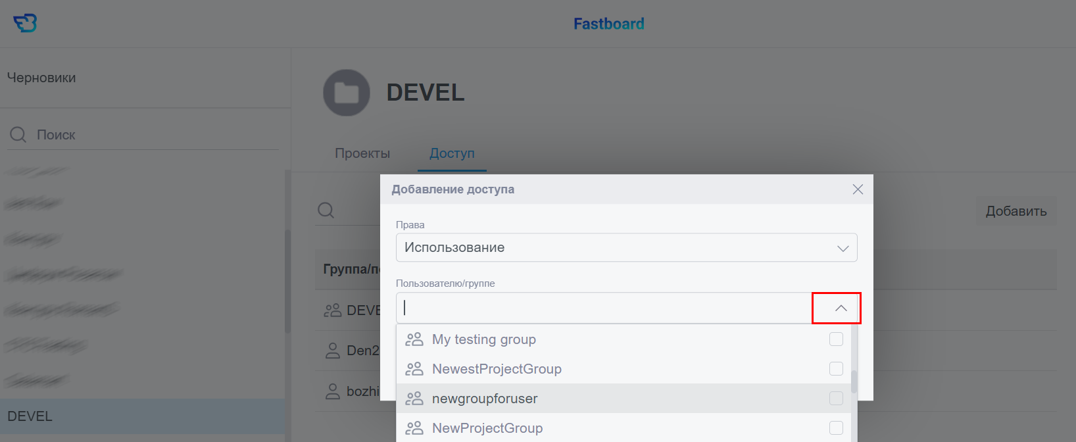This screenshot has height=442, width=1076.
Task: Open the Доступ tab
Action: tap(452, 153)
